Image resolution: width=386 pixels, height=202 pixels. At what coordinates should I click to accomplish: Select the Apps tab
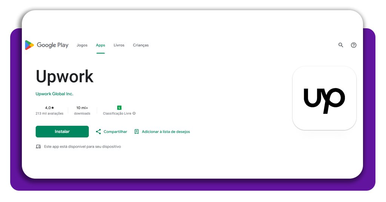click(100, 45)
